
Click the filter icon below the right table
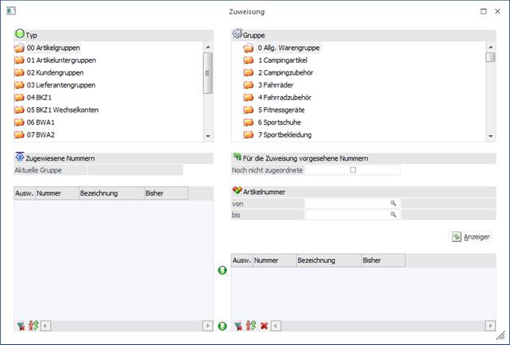pyautogui.click(x=238, y=326)
